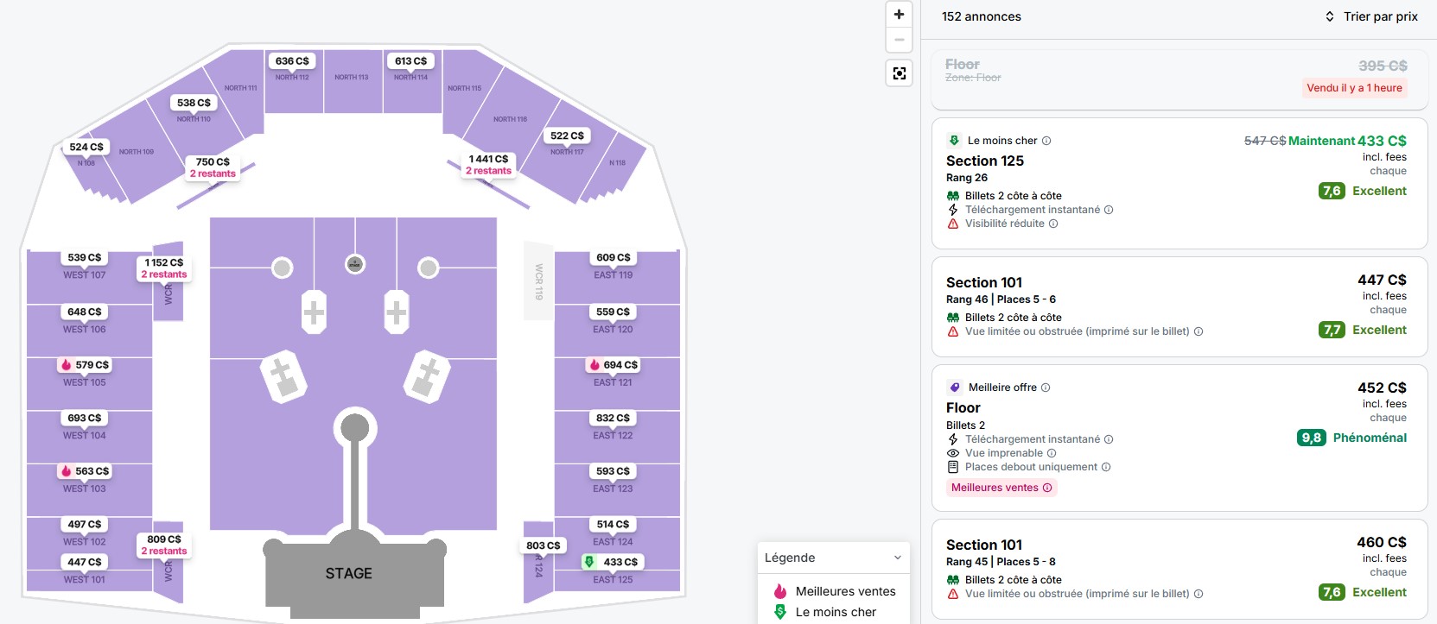Click info icon next to Visibilité réduite
The image size is (1437, 624).
[1053, 224]
